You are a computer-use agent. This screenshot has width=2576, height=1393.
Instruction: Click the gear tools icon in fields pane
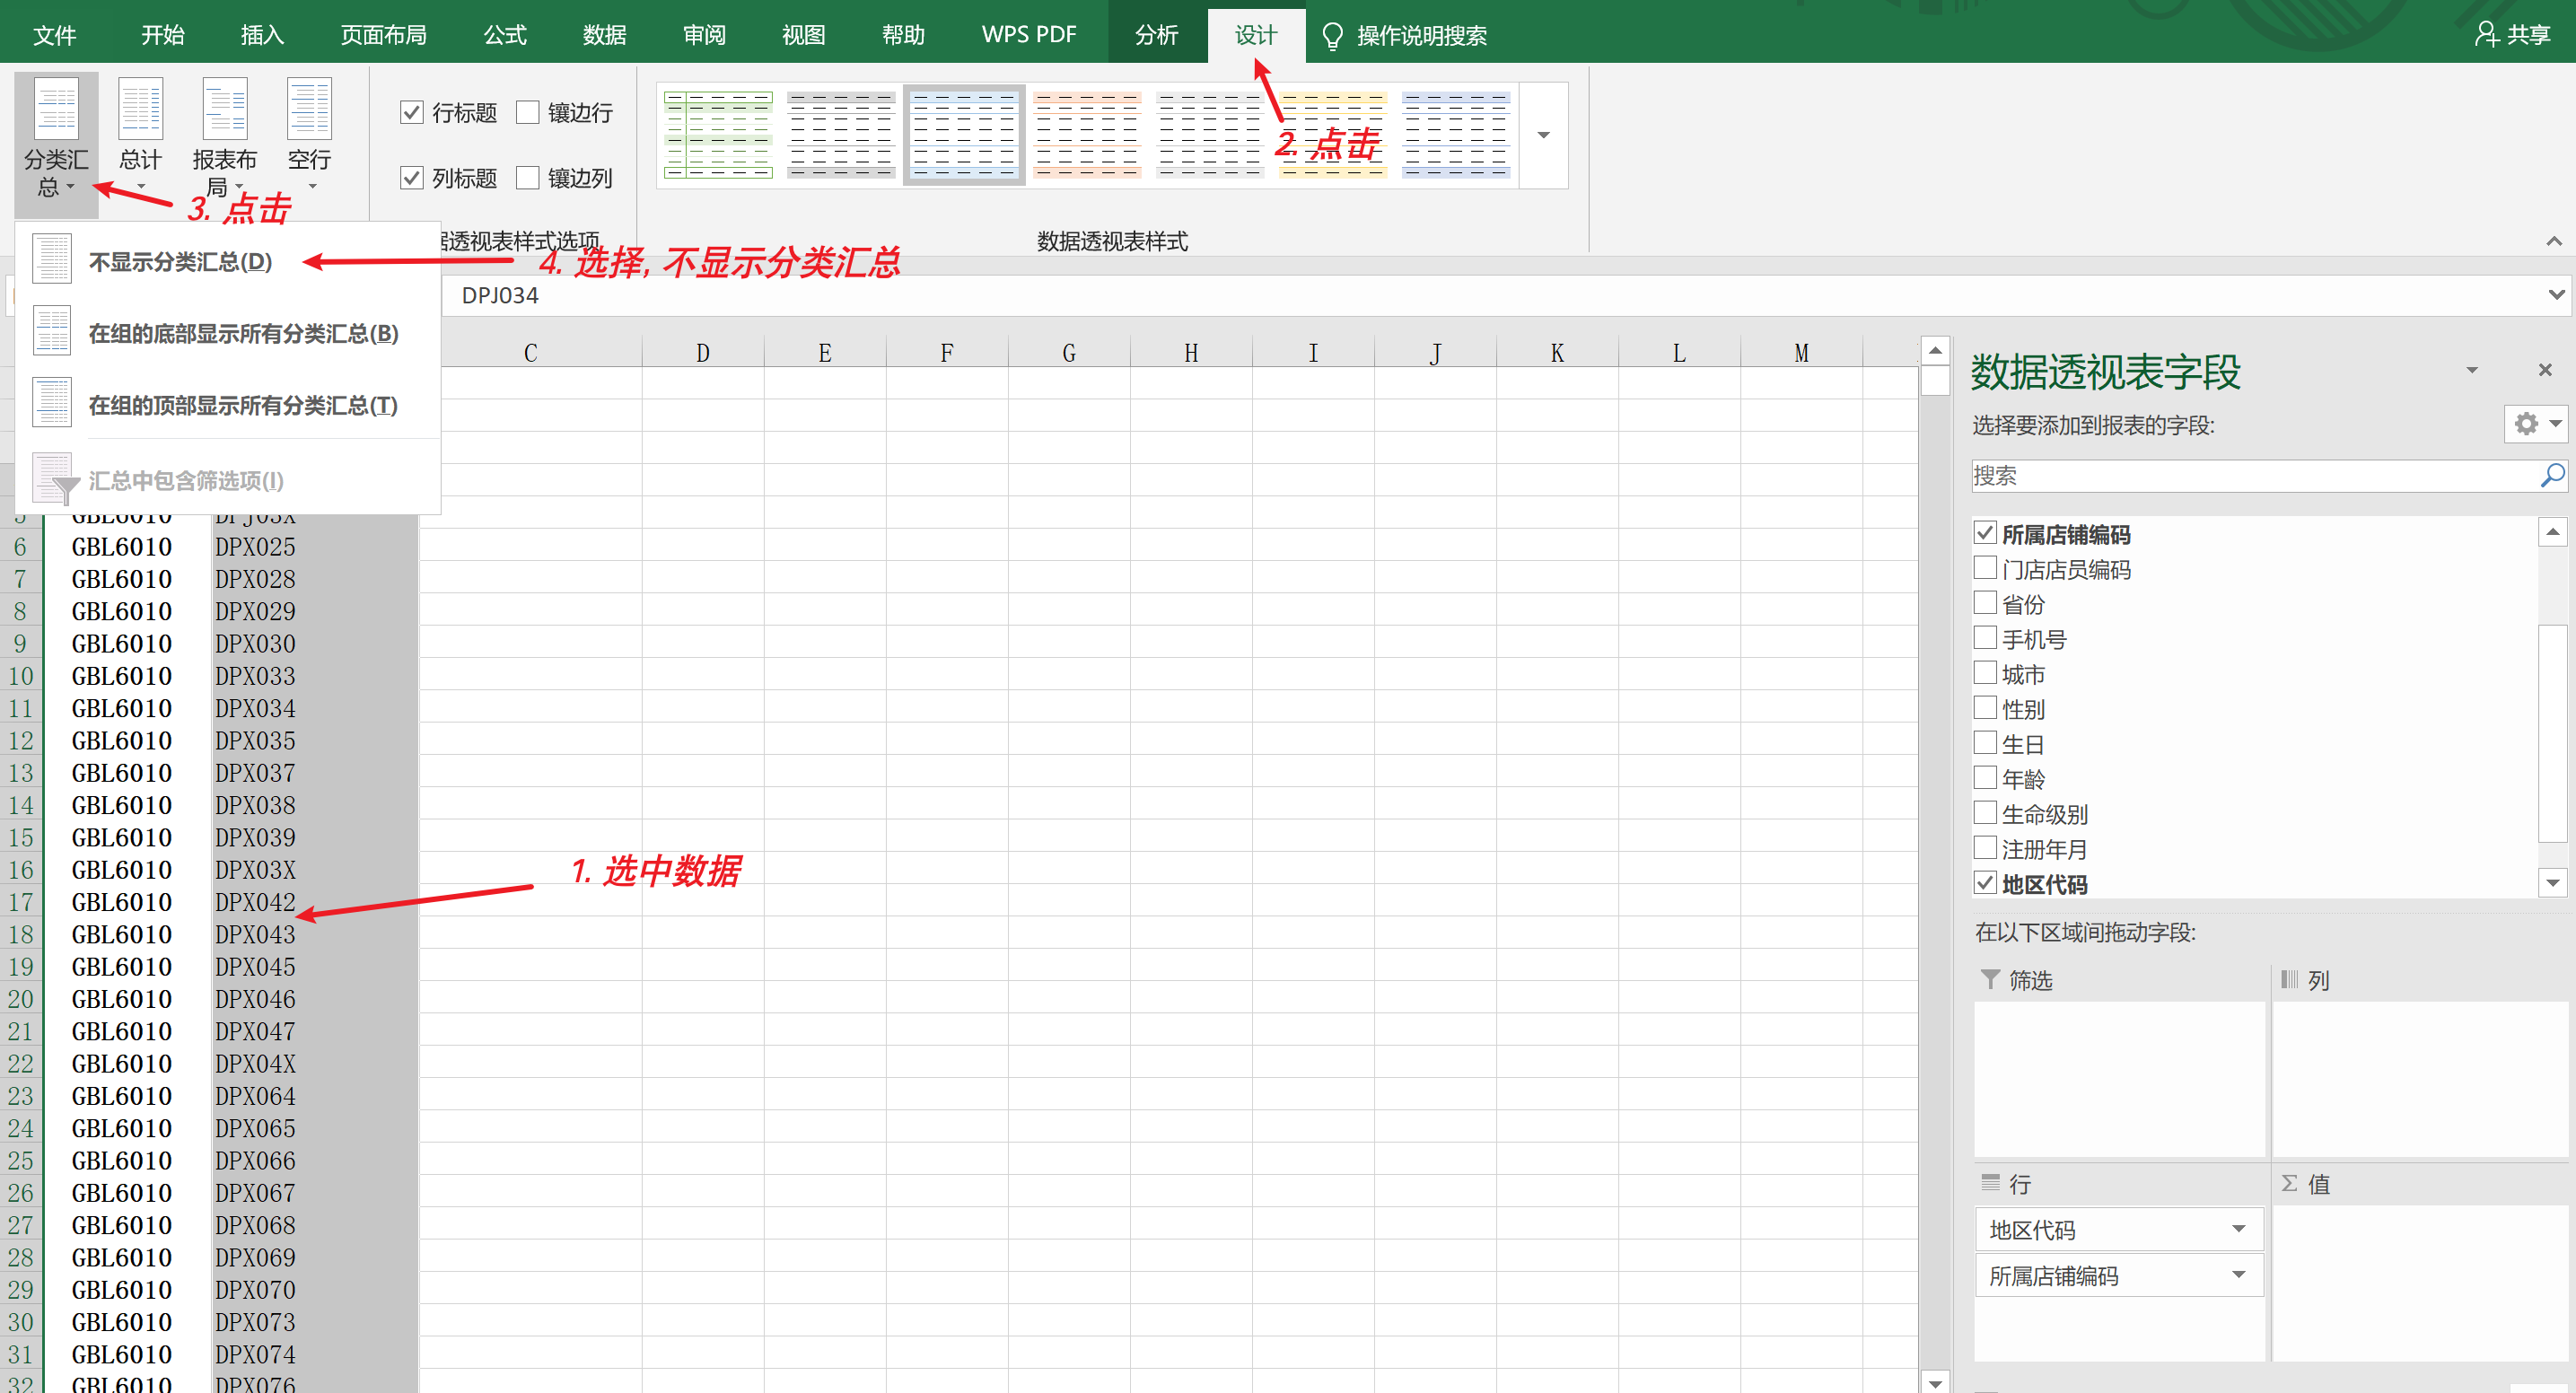(x=2526, y=424)
